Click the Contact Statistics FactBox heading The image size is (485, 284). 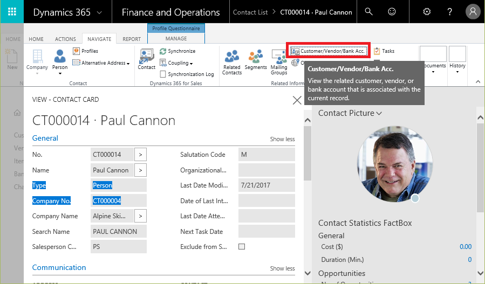[x=365, y=223]
